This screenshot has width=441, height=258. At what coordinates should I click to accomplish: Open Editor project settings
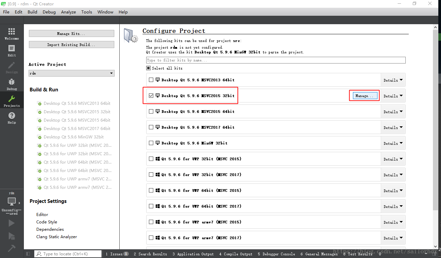[x=42, y=214]
